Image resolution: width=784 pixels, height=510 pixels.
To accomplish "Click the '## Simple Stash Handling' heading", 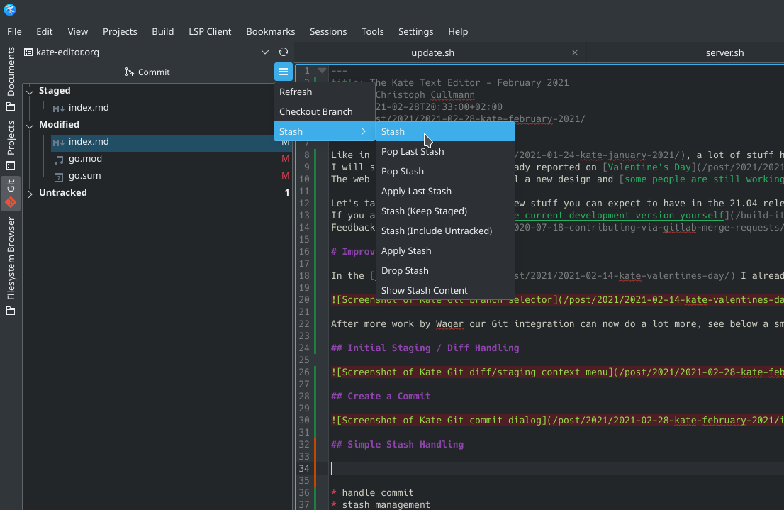I will point(397,445).
